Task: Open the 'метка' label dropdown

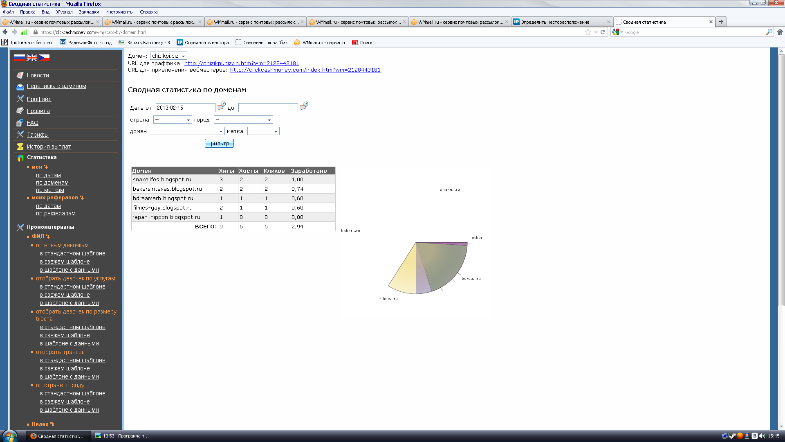Action: click(263, 131)
